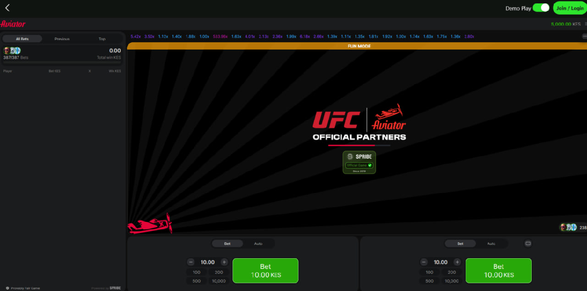Viewport: 587px width, 291px height.
Task: Open Provably Fair Game info
Action: (22, 288)
